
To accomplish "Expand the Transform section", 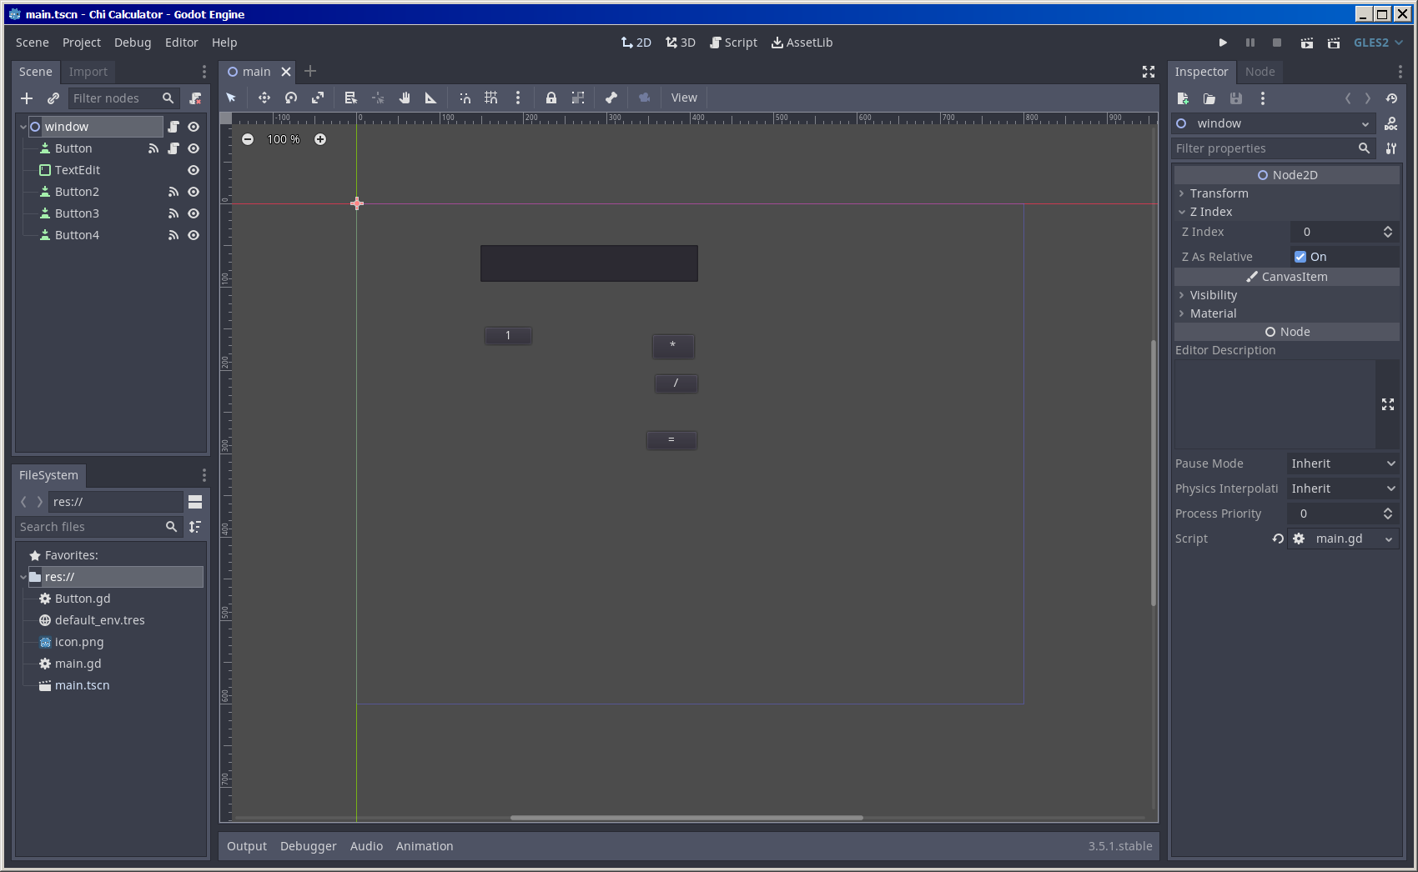I will pyautogui.click(x=1219, y=193).
